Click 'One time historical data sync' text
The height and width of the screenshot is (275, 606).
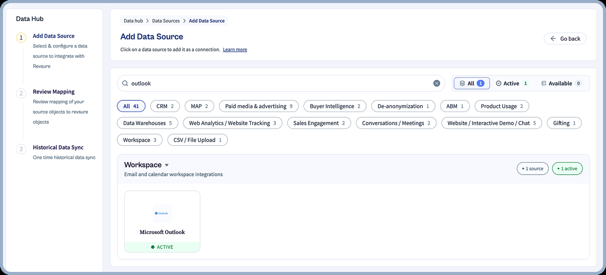[64, 157]
